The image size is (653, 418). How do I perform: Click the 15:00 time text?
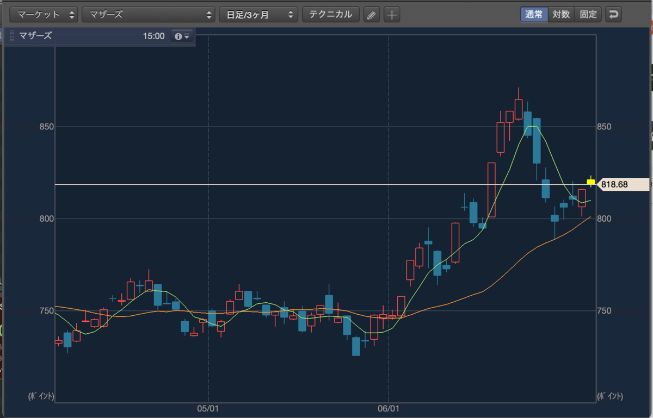[153, 36]
